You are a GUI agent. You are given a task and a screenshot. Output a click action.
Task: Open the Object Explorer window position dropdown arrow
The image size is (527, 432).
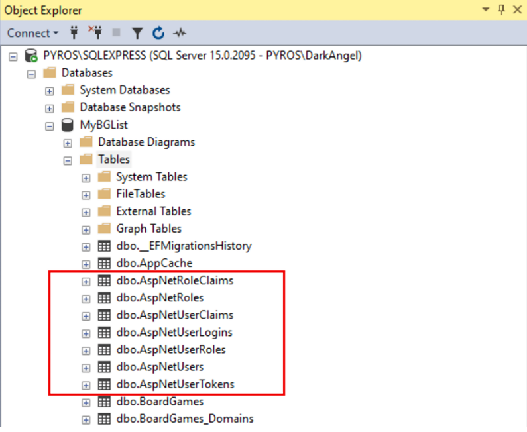click(x=487, y=9)
